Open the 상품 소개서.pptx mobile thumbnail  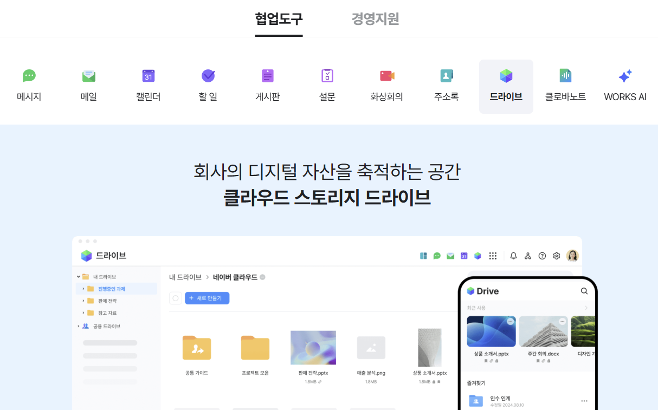tap(491, 331)
